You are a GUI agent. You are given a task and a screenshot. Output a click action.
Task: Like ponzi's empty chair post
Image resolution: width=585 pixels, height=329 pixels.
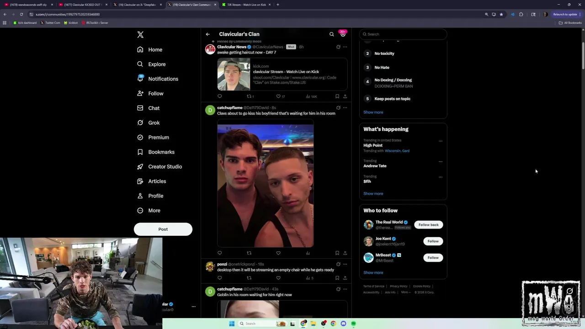278,278
